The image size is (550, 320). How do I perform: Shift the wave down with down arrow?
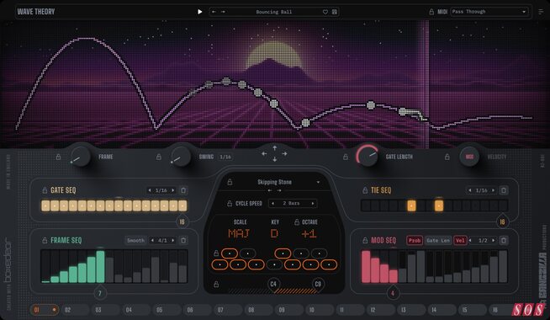click(x=275, y=159)
